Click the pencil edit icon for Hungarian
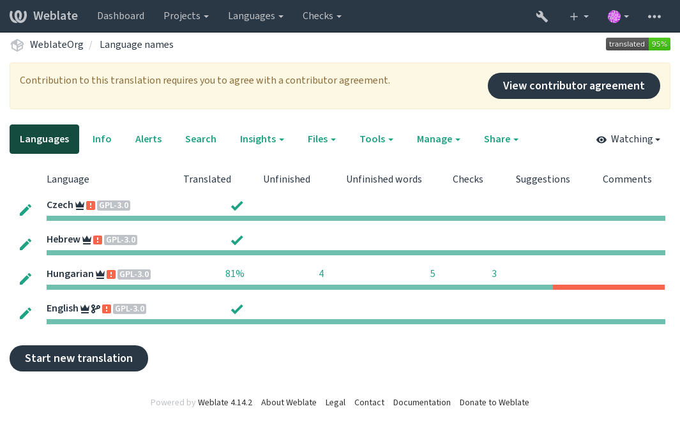 (x=26, y=279)
